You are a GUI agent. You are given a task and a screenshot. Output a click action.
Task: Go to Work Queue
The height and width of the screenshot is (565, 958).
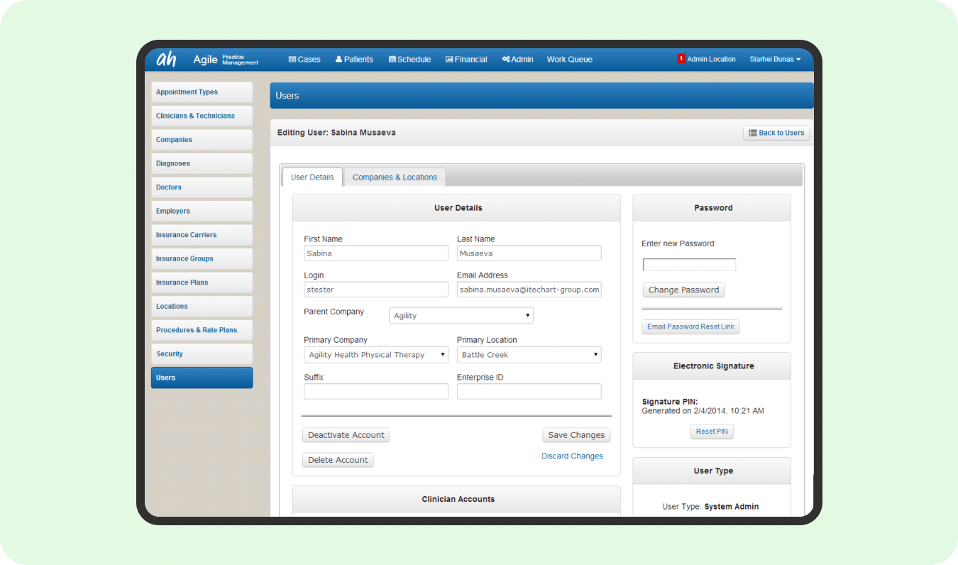pyautogui.click(x=569, y=60)
